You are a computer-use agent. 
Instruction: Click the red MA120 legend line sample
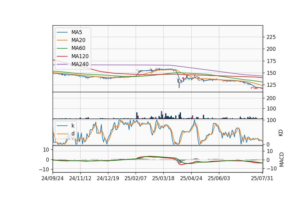coord(62,56)
